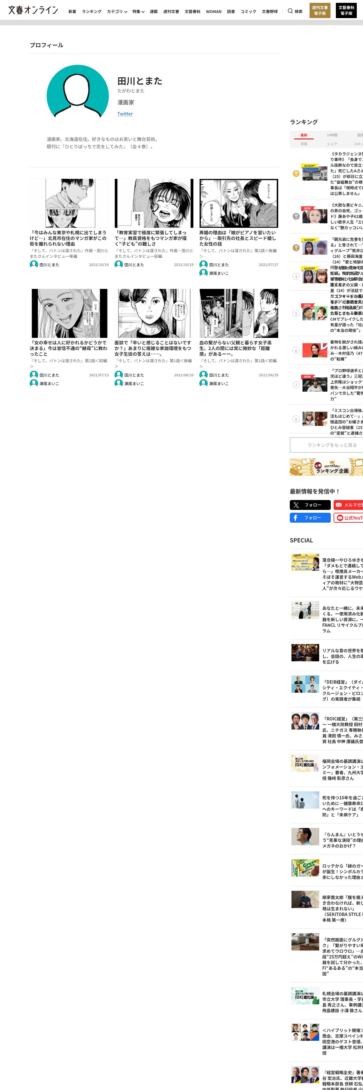363x1090 pixels.
Task: Select the 24時間 ranking tab
Action: click(x=332, y=136)
